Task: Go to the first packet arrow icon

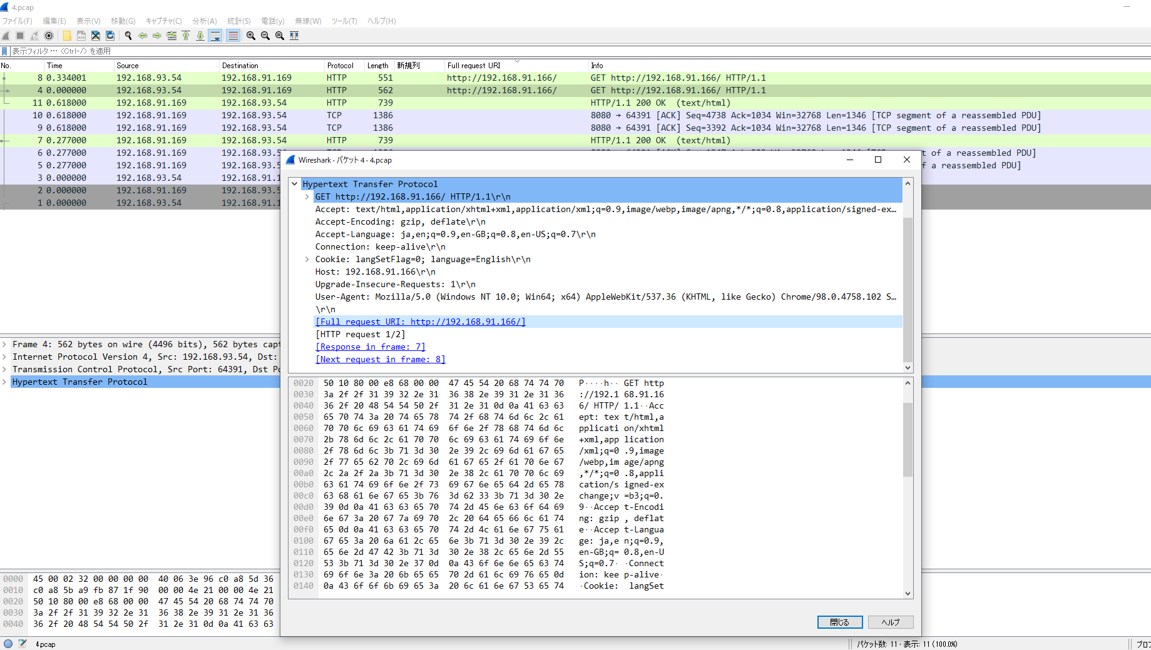Action: click(186, 36)
